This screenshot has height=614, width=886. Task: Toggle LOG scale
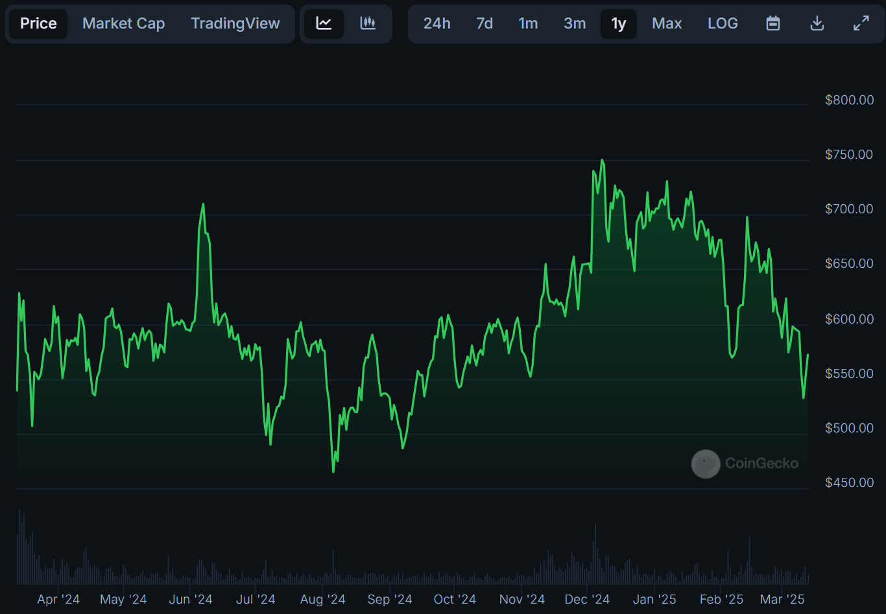pos(723,23)
